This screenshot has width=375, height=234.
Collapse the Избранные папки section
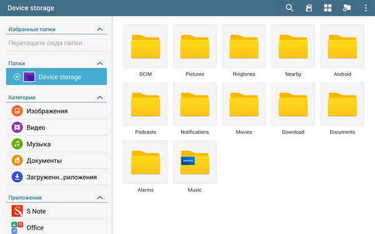[x=100, y=29]
